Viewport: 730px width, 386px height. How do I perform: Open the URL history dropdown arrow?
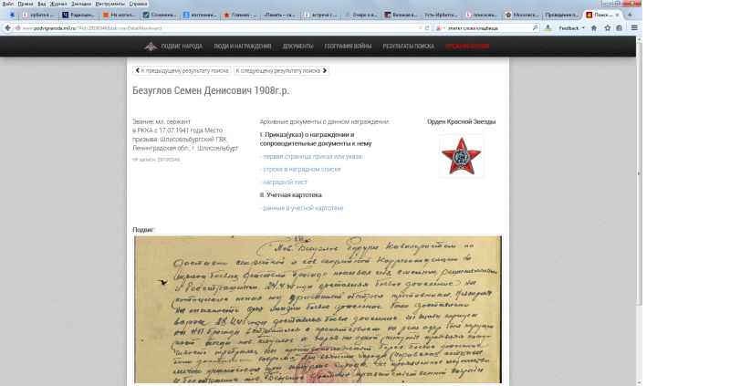point(421,28)
